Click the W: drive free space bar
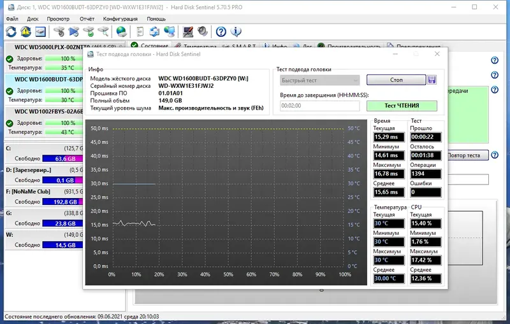The height and width of the screenshot is (324, 510). point(62,245)
